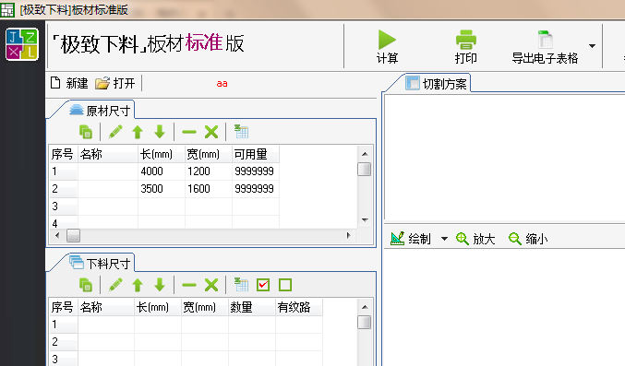The height and width of the screenshot is (366, 625).
Task: Click 数量 column header in 下料尺寸
Action: 251,307
